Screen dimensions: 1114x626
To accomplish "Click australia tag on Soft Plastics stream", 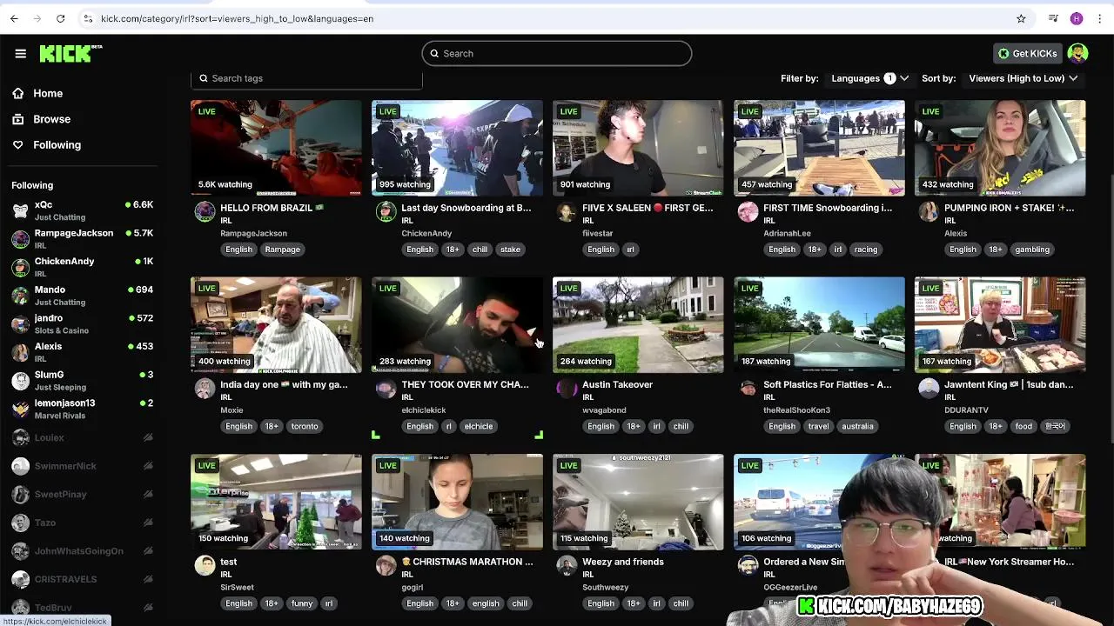I will click(x=857, y=426).
